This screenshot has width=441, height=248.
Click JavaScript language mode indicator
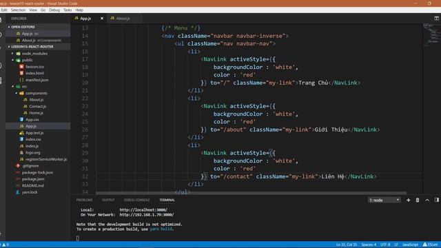(x=411, y=245)
